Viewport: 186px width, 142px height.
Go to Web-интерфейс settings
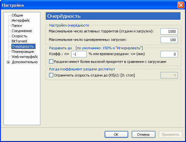[25, 57]
